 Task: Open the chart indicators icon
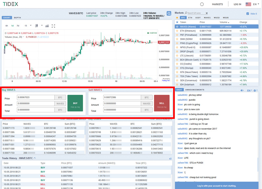47,26
